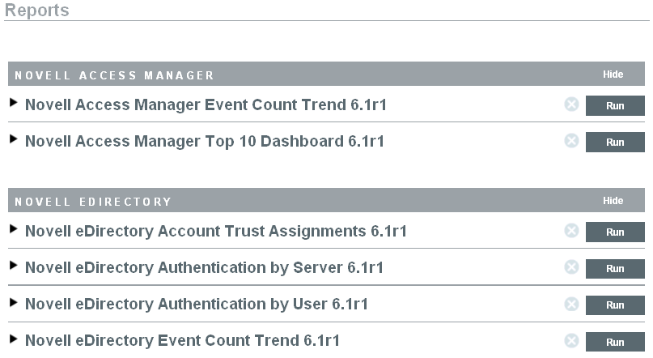Viewport: 653px width, 358px height.
Task: Hide the Novell Access Manager section
Action: (613, 75)
